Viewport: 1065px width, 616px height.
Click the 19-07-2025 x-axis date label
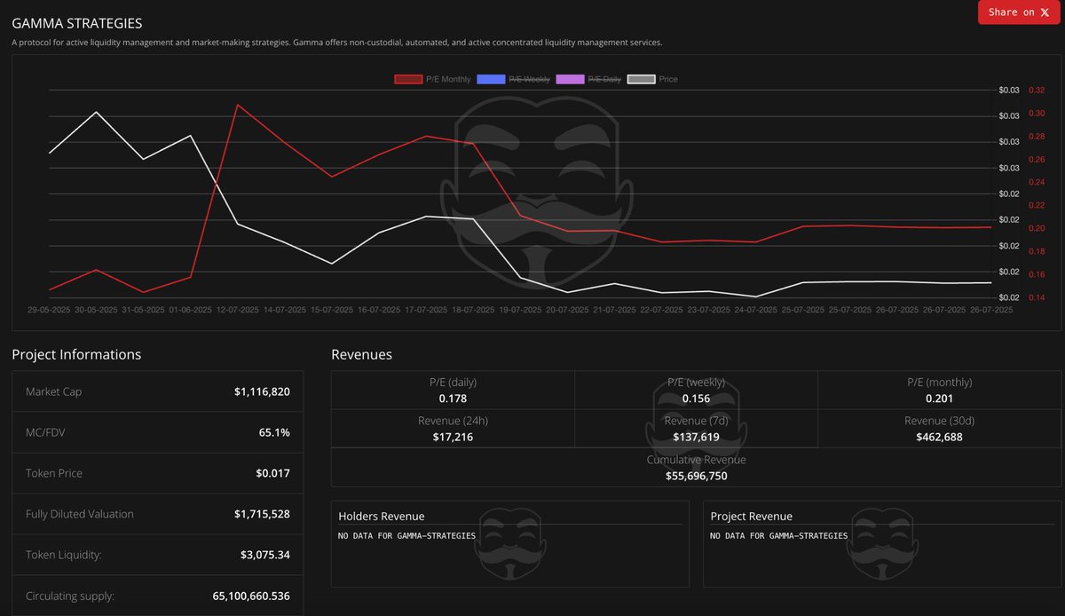pos(520,310)
